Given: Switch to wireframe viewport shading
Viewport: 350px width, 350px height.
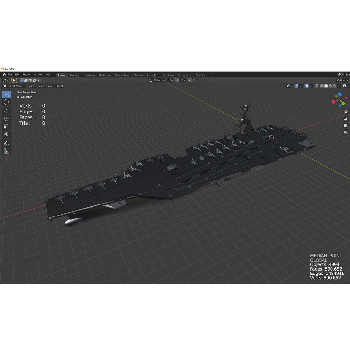Looking at the screenshot, I should 322,86.
